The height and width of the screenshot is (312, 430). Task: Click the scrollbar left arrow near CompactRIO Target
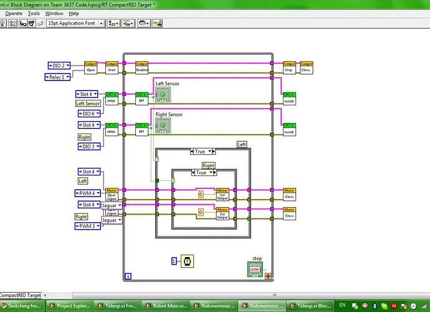point(45,296)
